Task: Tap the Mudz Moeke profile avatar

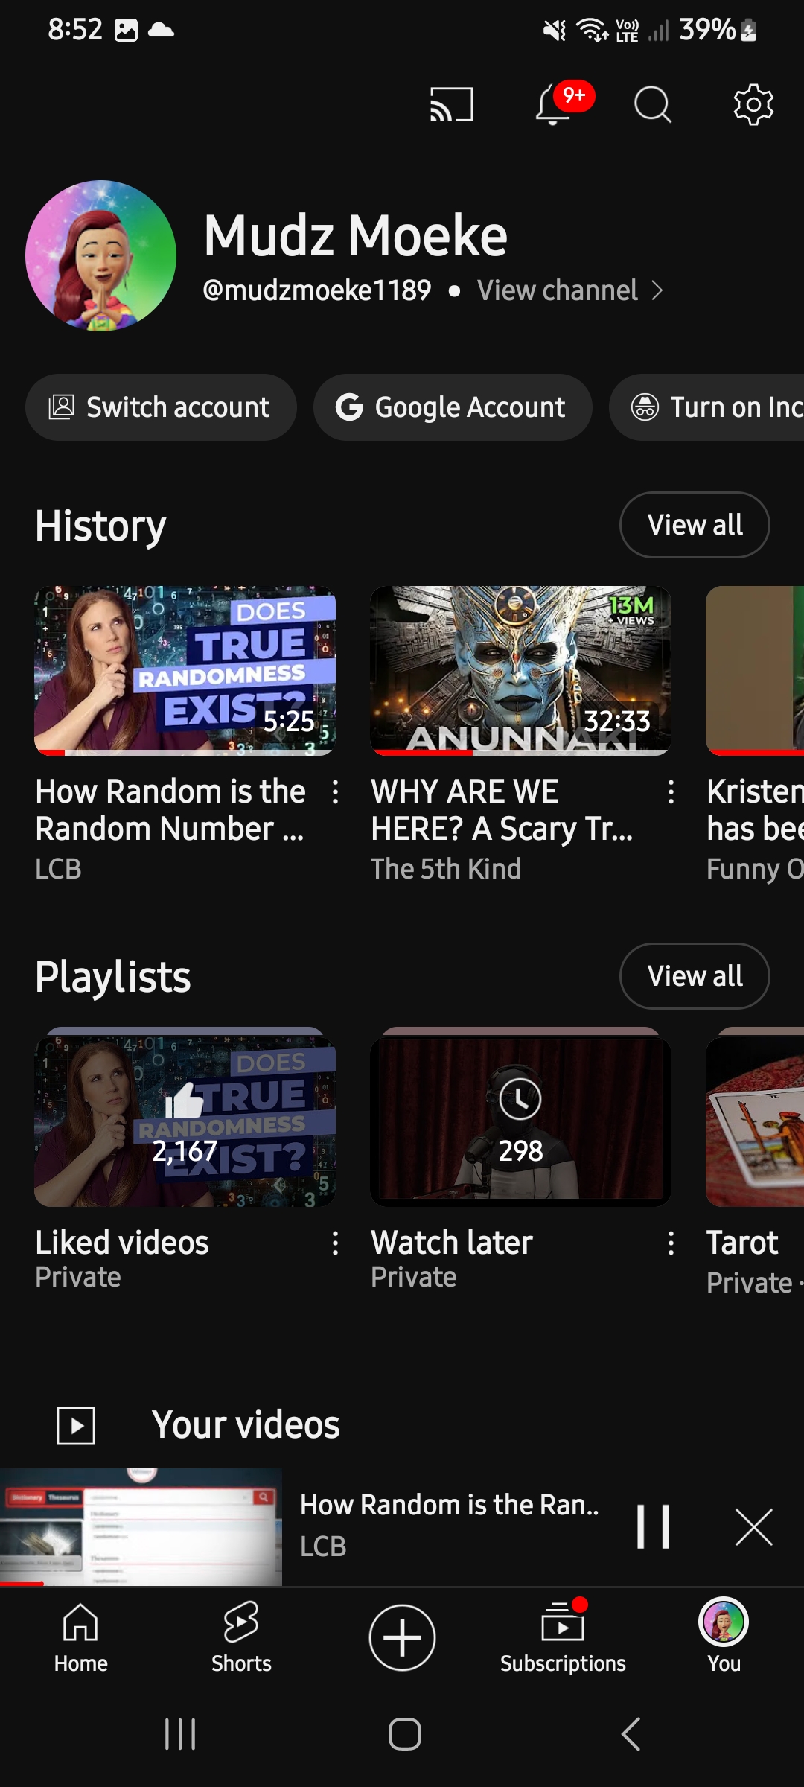Action: coord(101,255)
